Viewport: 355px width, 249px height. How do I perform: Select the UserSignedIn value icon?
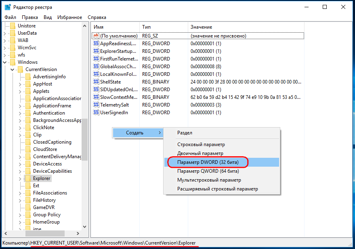pos(96,113)
